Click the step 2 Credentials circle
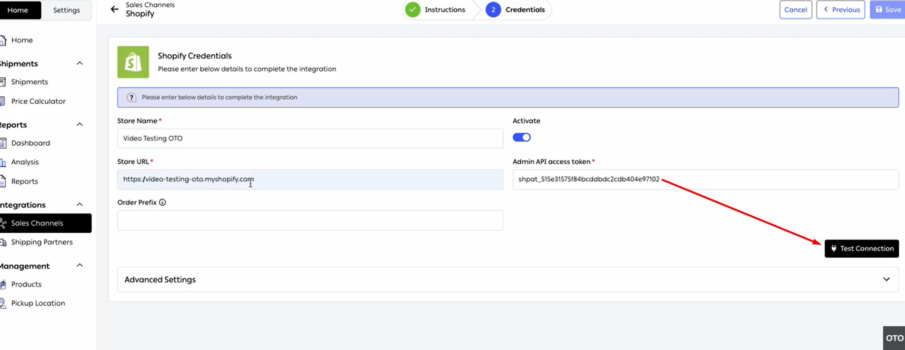Viewport: 905px width, 350px height. 493,10
